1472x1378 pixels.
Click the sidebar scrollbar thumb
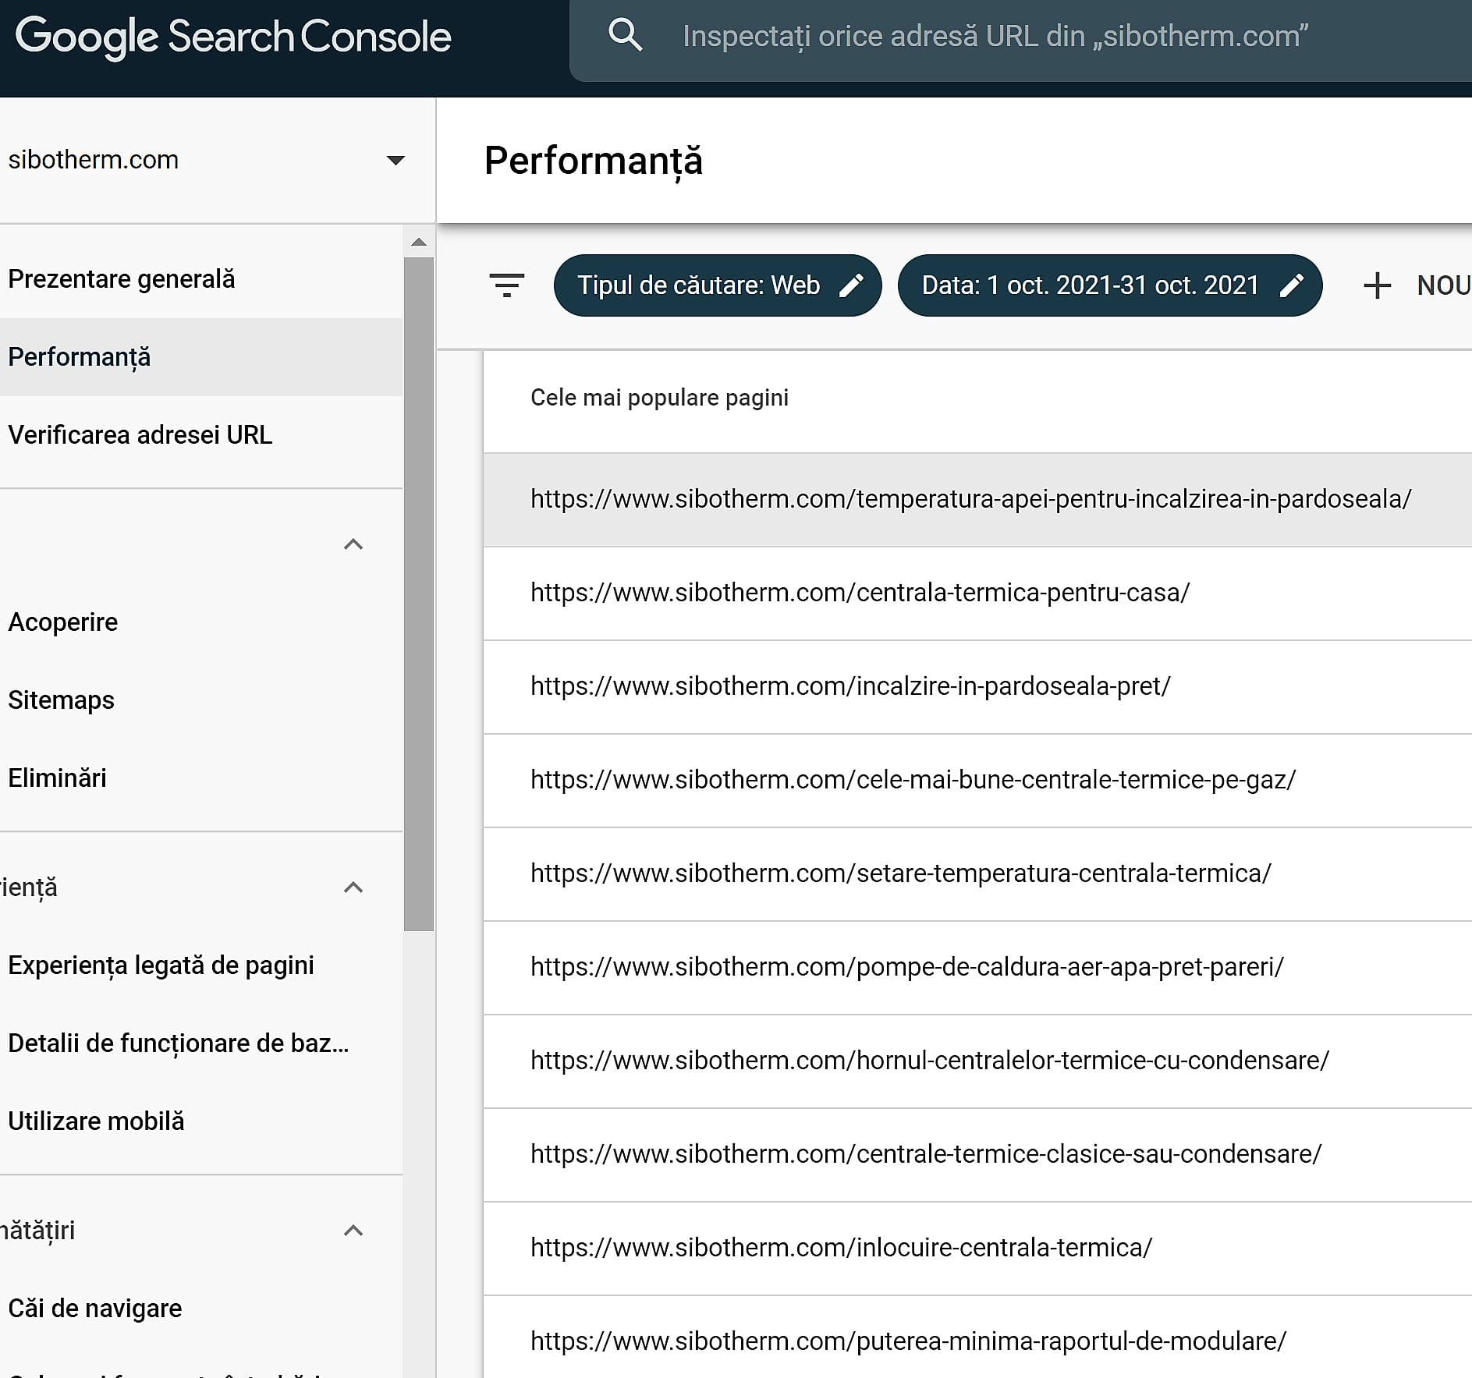419,593
